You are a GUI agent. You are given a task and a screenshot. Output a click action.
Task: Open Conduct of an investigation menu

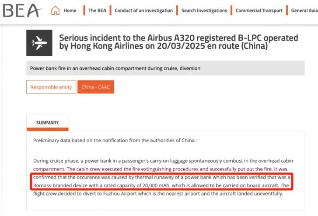tap(143, 10)
